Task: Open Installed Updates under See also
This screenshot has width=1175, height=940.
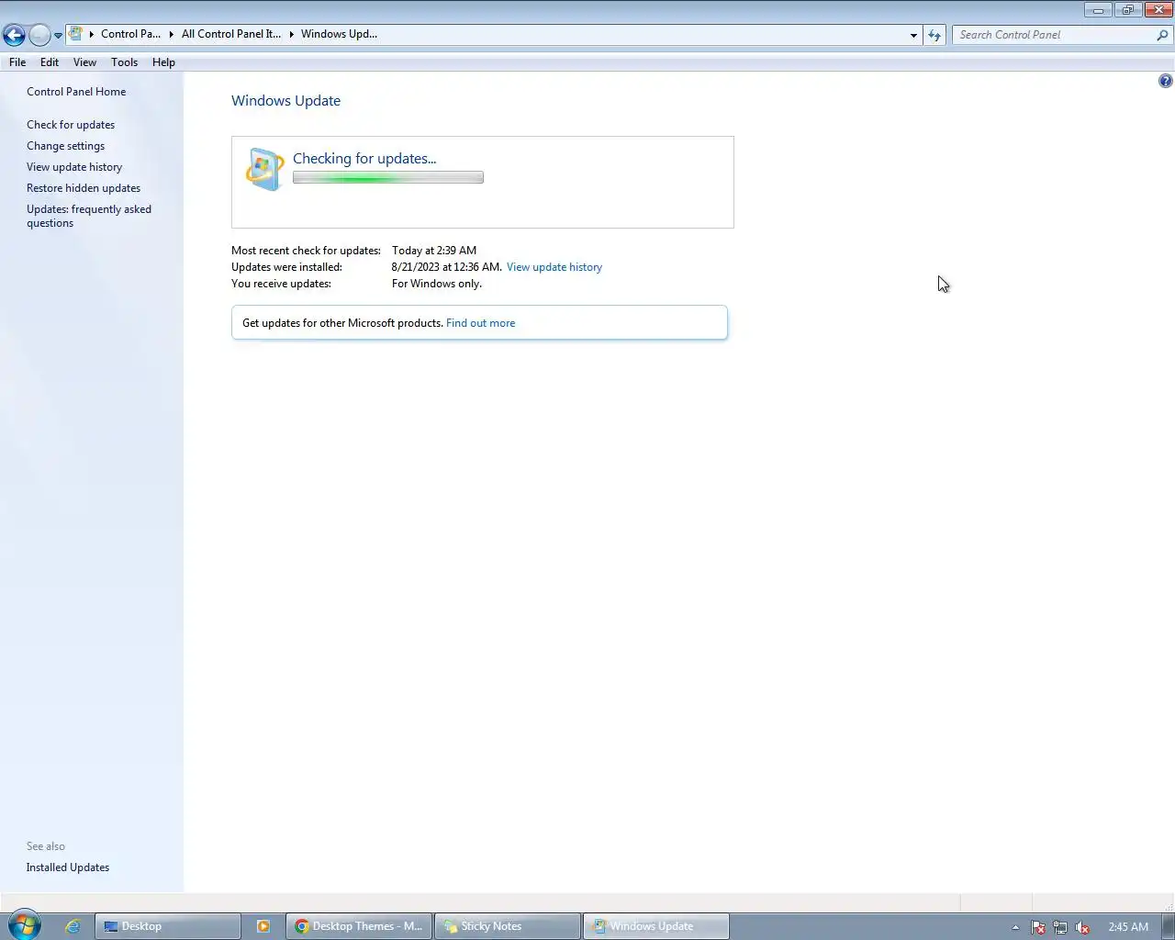Action: 68,867
